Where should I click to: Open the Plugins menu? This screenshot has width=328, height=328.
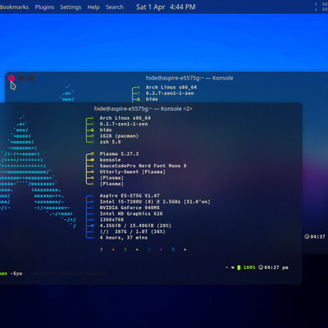(44, 7)
